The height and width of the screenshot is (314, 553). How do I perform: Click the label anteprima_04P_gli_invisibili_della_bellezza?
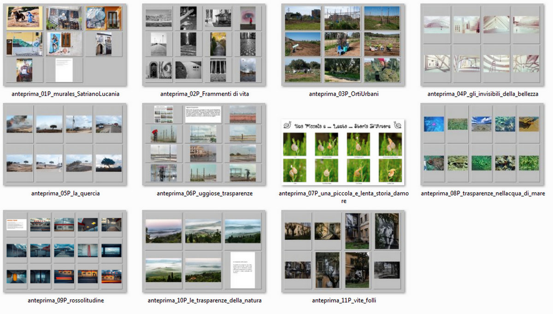pyautogui.click(x=483, y=94)
